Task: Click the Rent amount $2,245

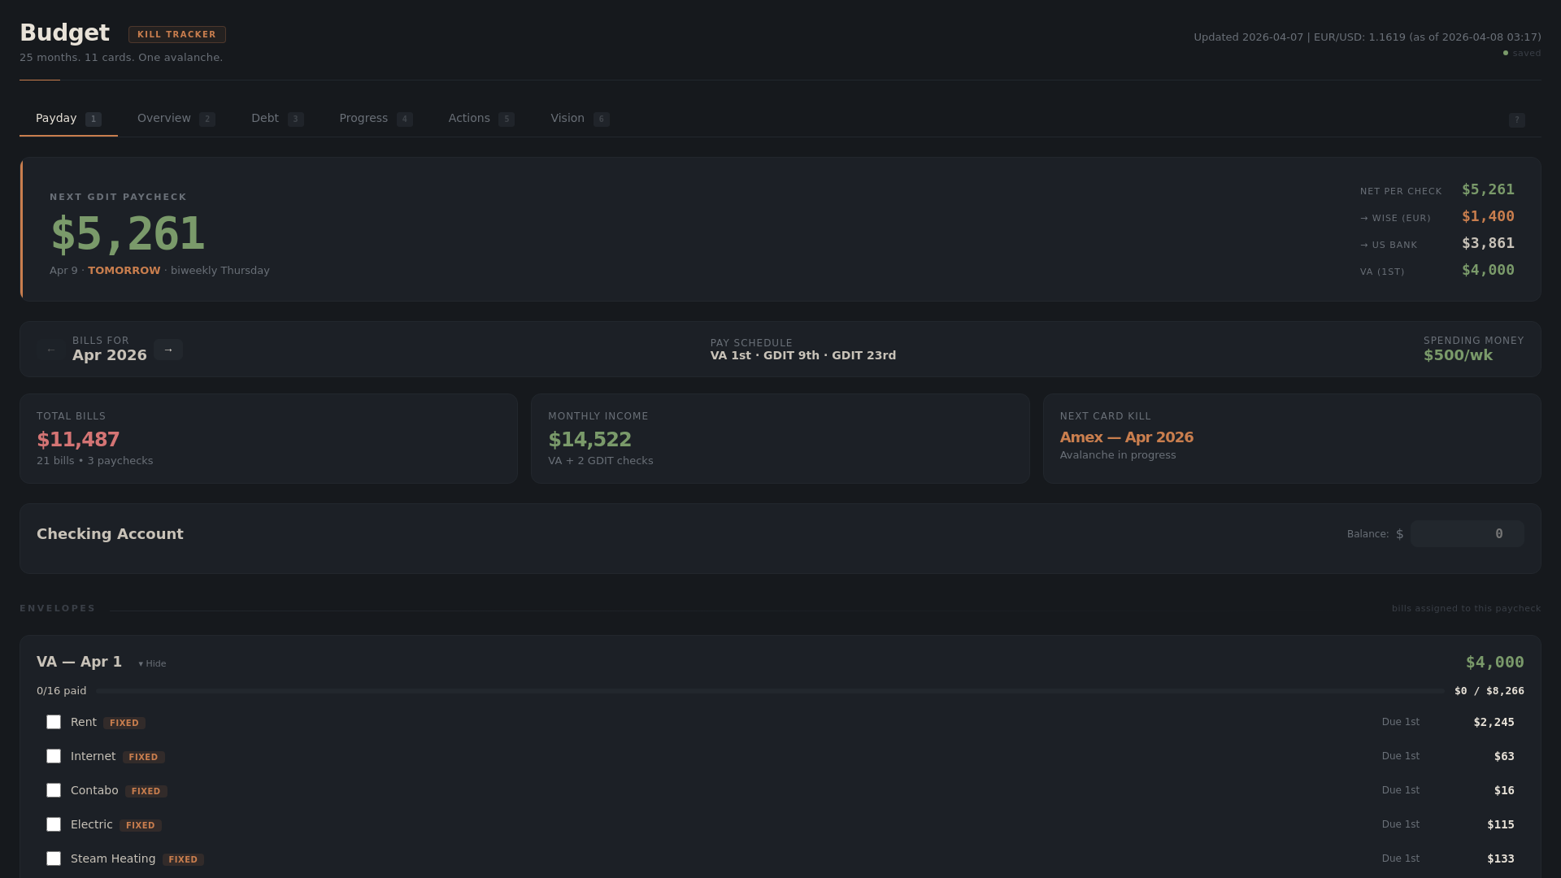Action: (1494, 722)
